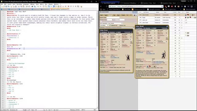This screenshot has height=111, width=197.
Task: Click the Jotun Skratti unit sprite image
Action: coord(163,54)
